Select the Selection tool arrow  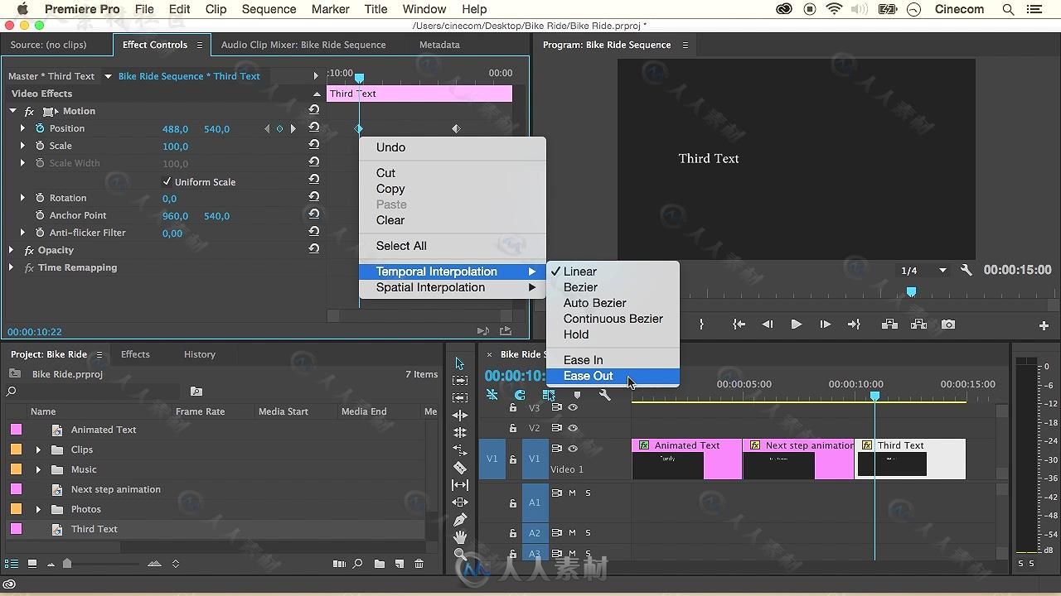point(460,363)
